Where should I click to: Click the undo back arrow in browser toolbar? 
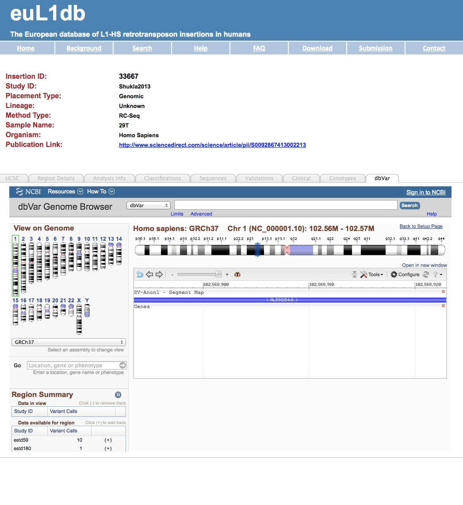140,274
